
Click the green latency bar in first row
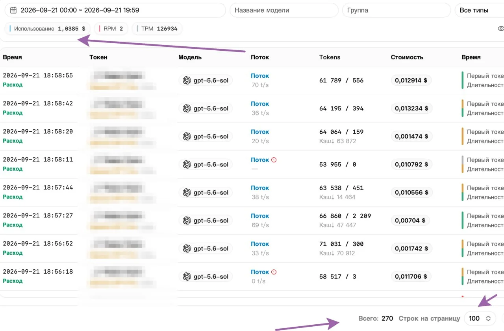click(x=463, y=81)
